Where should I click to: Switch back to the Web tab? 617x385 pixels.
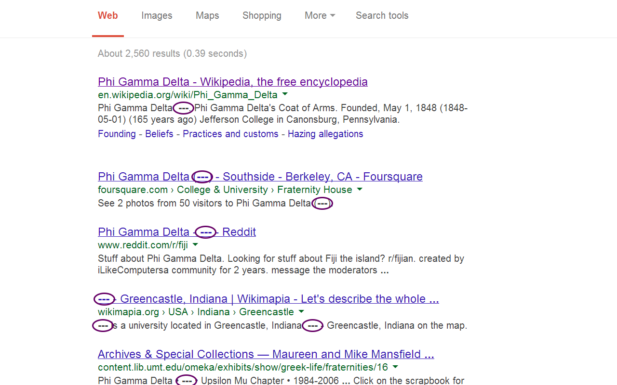pyautogui.click(x=107, y=15)
